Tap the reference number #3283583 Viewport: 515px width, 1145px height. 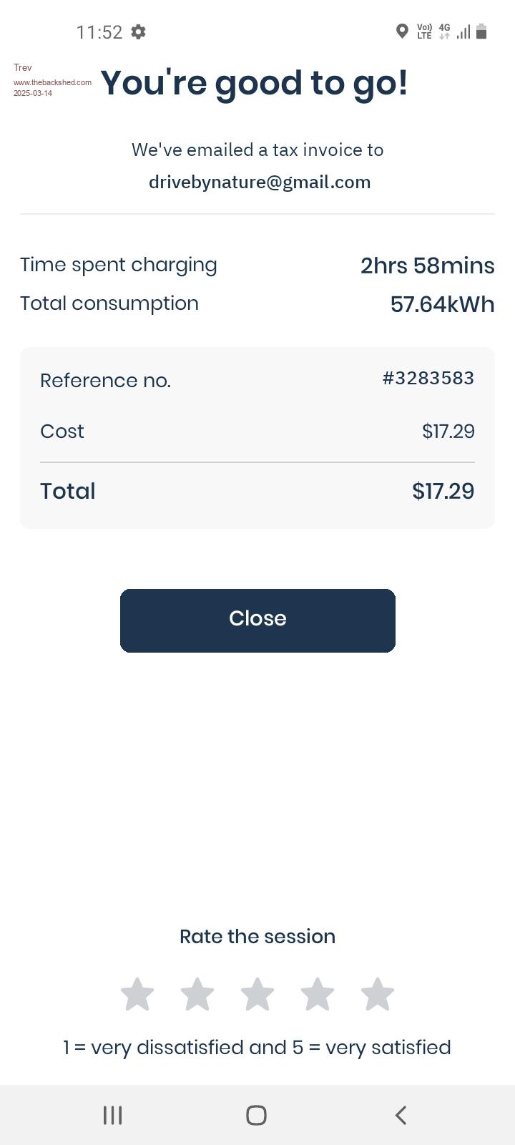click(428, 378)
